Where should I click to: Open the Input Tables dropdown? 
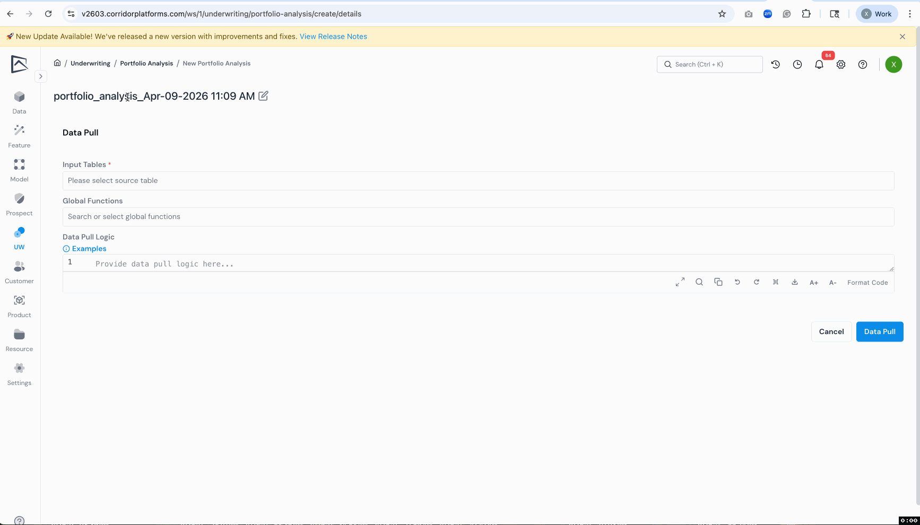(479, 181)
